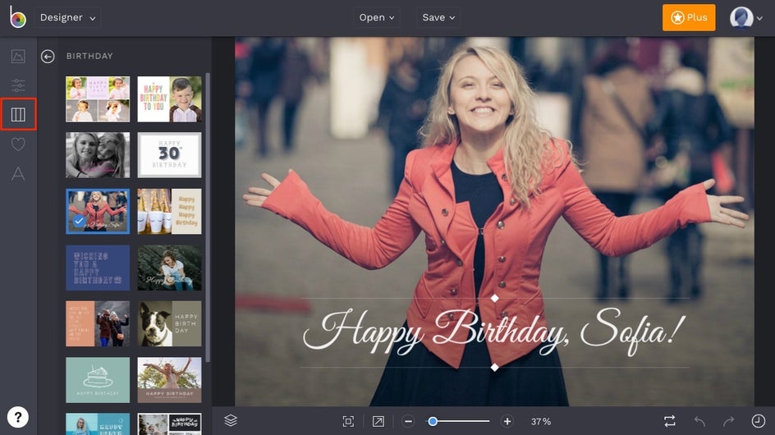Expand the Save dropdown menu
This screenshot has height=435, width=775.
[438, 18]
